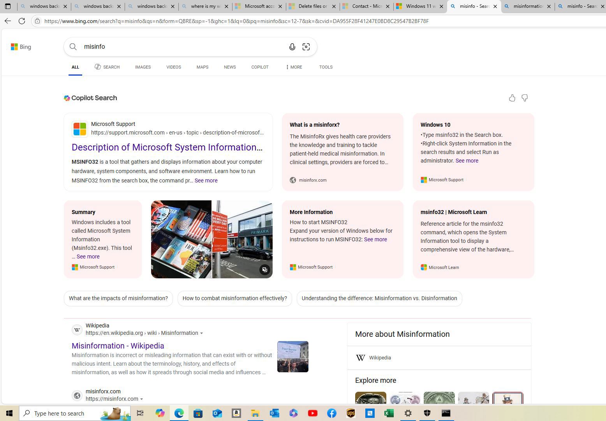Screen dimensions: 606x421
Task: Give thumbs down to Copilot Search
Action: 525,98
